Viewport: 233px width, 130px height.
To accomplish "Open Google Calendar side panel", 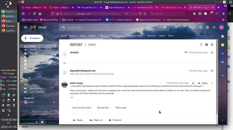I will (x=222, y=36).
